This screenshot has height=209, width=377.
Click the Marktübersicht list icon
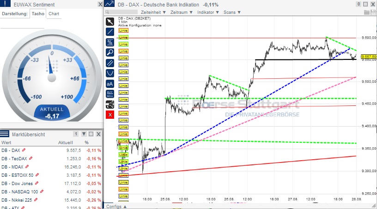5,134
